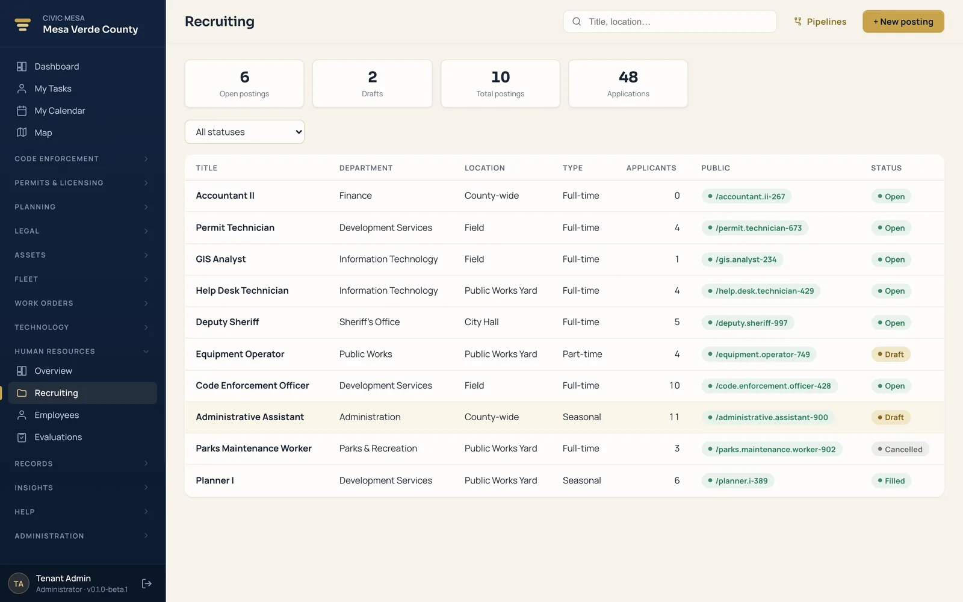
Task: Open the /code.enforcement.officer-428 link
Action: coord(769,386)
